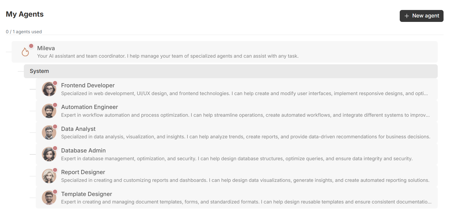Screen dimensions: 461x224
Task: Click the Frontend Developer status dot
Action: pos(55,83)
